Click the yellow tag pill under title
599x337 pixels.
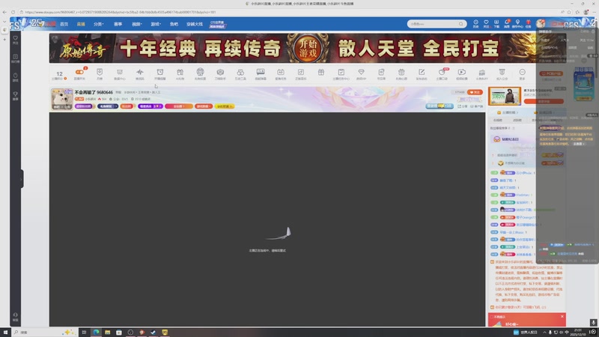[x=224, y=106]
